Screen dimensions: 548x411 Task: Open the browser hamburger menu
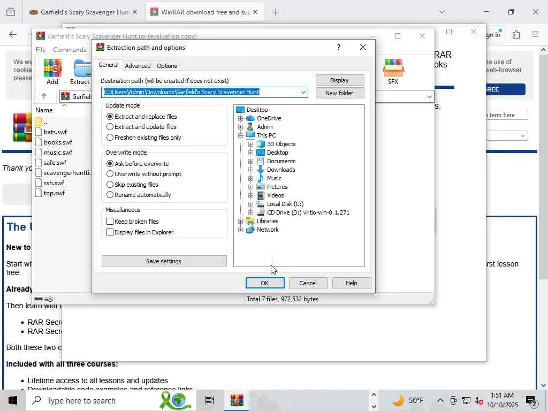click(x=535, y=34)
